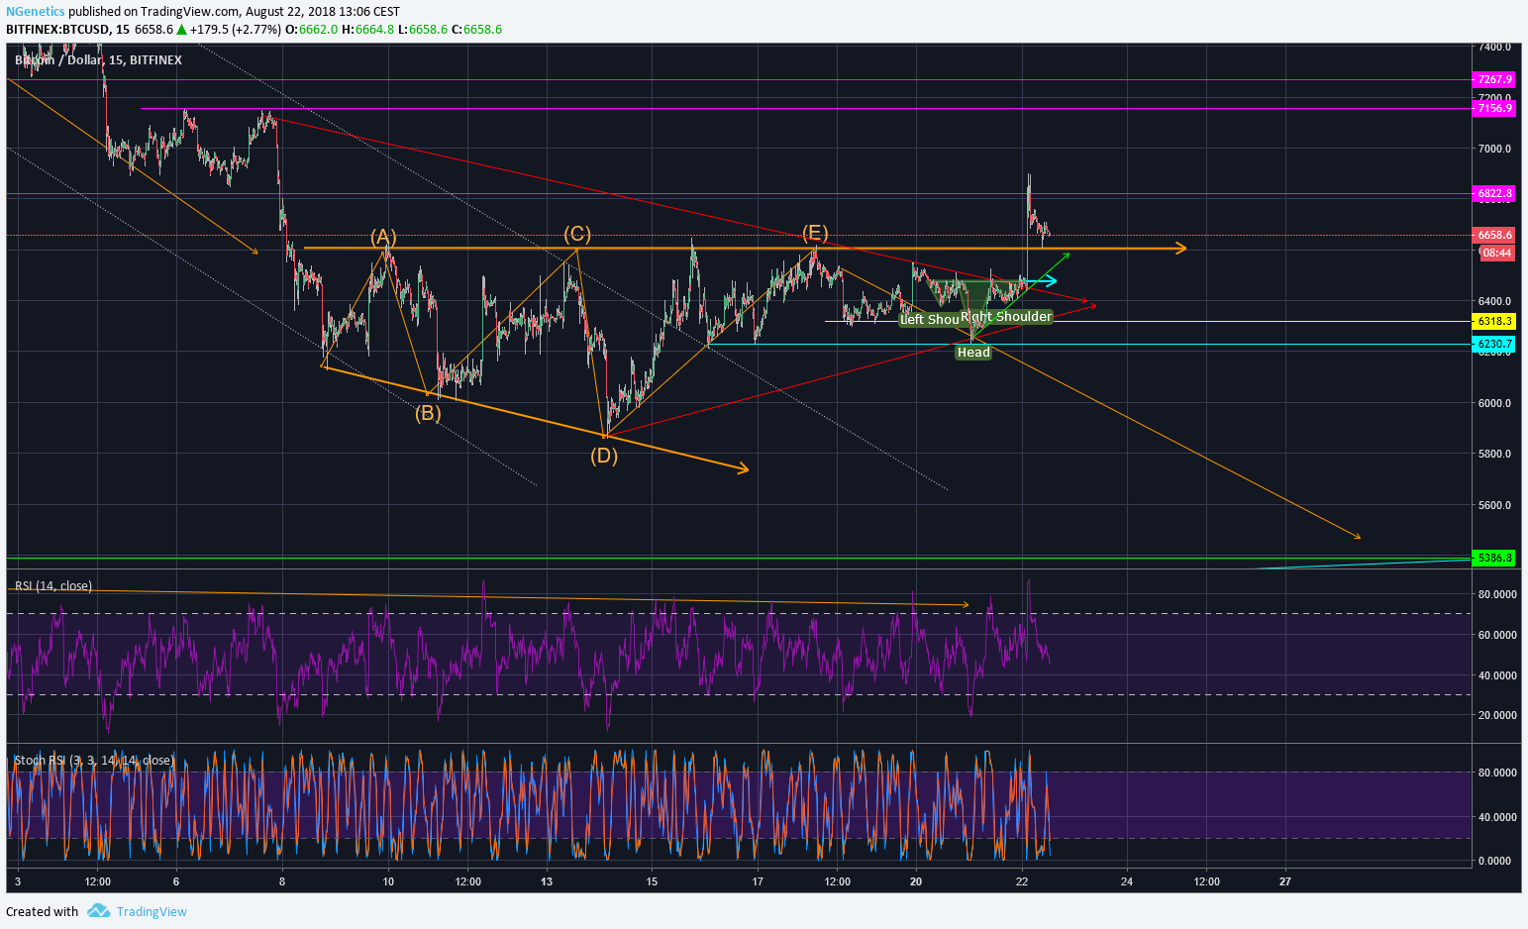
Task: Click the 'Stoch RSI (3, 3, 14, 14, close)' title
Action: click(94, 761)
